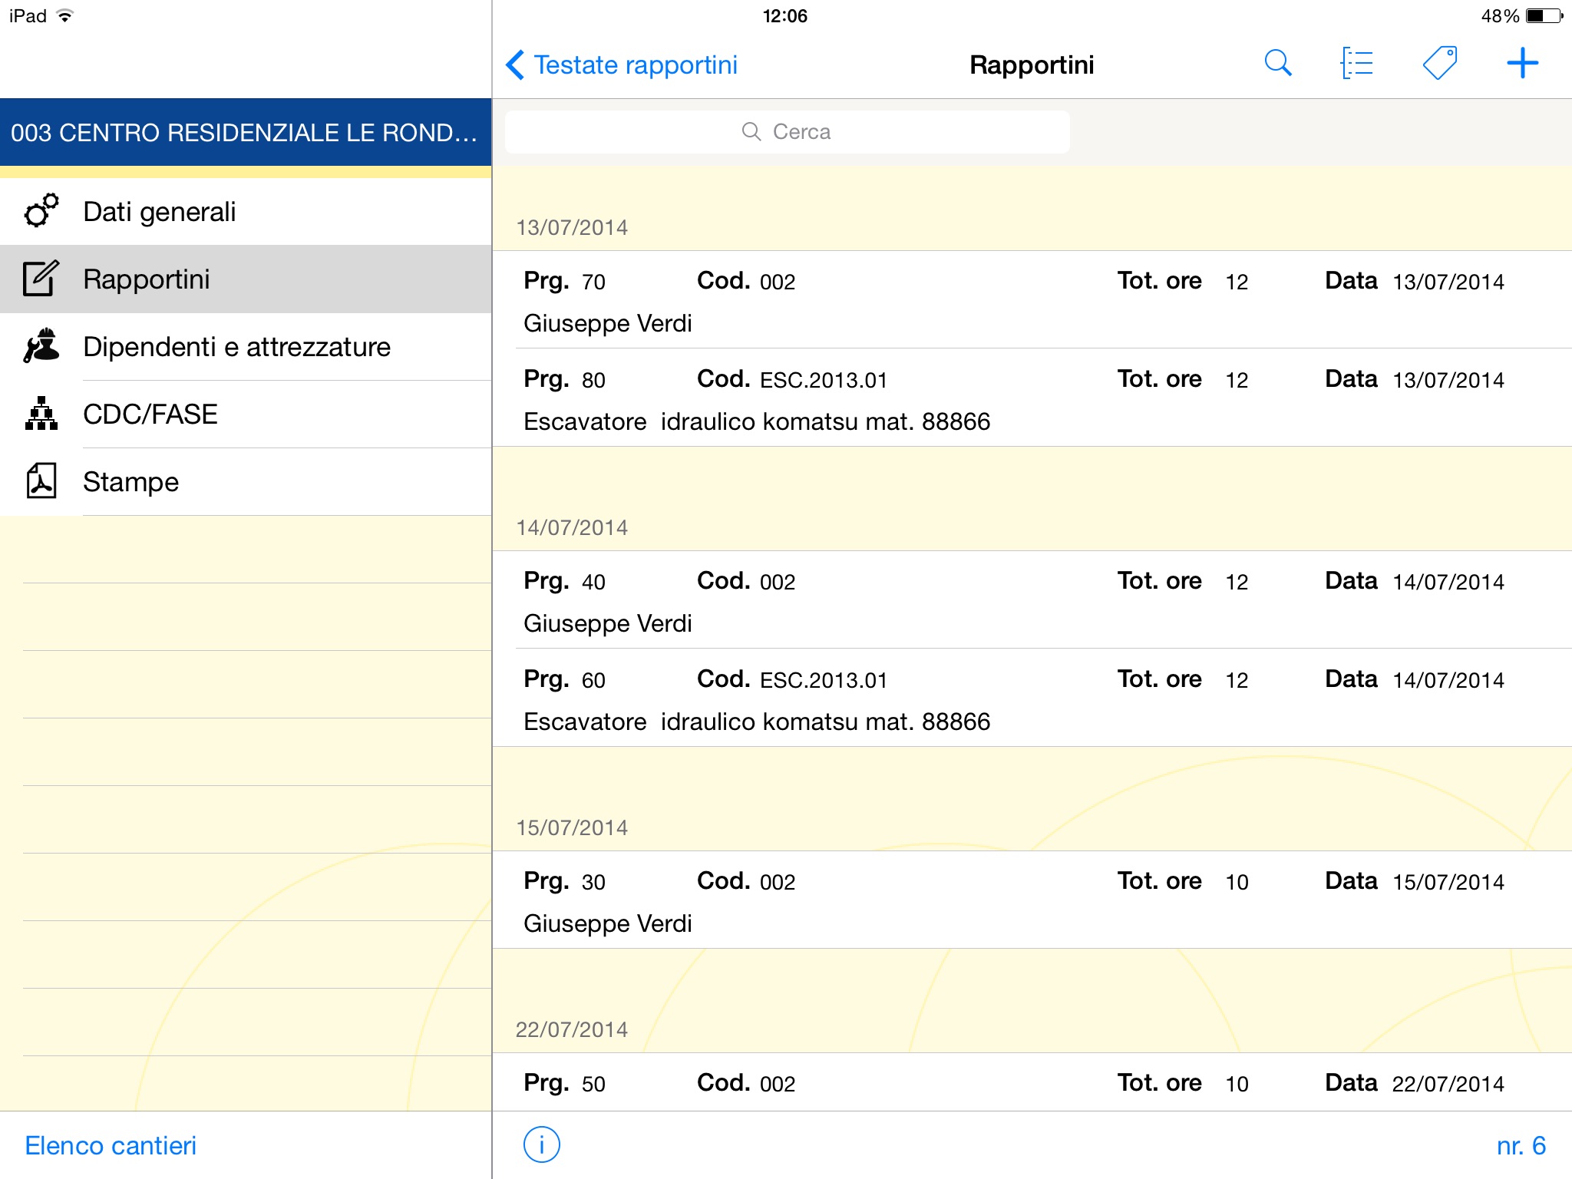Tap Data 14/07/2014 in Prg. 40 row

coord(1415,581)
